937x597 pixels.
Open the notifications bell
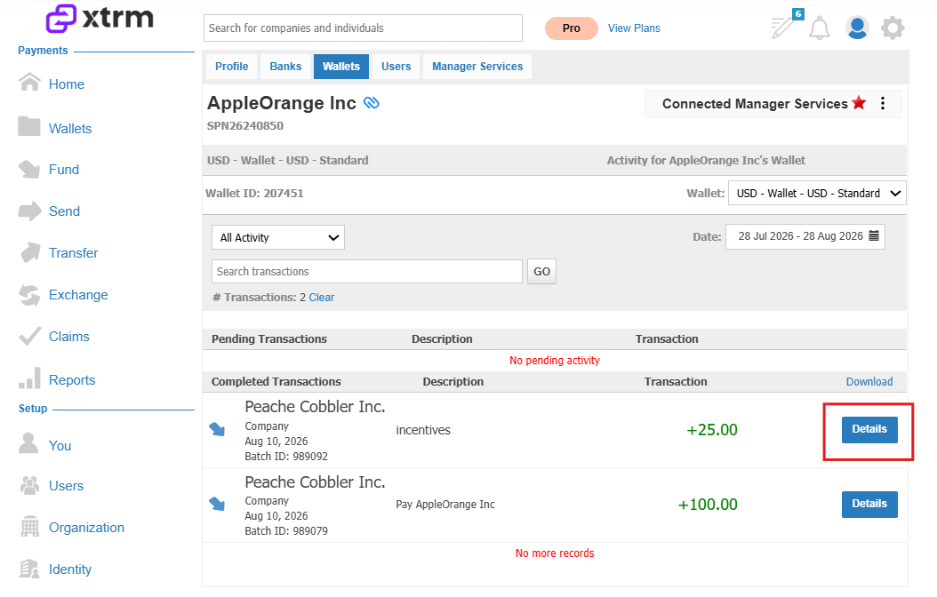[820, 28]
